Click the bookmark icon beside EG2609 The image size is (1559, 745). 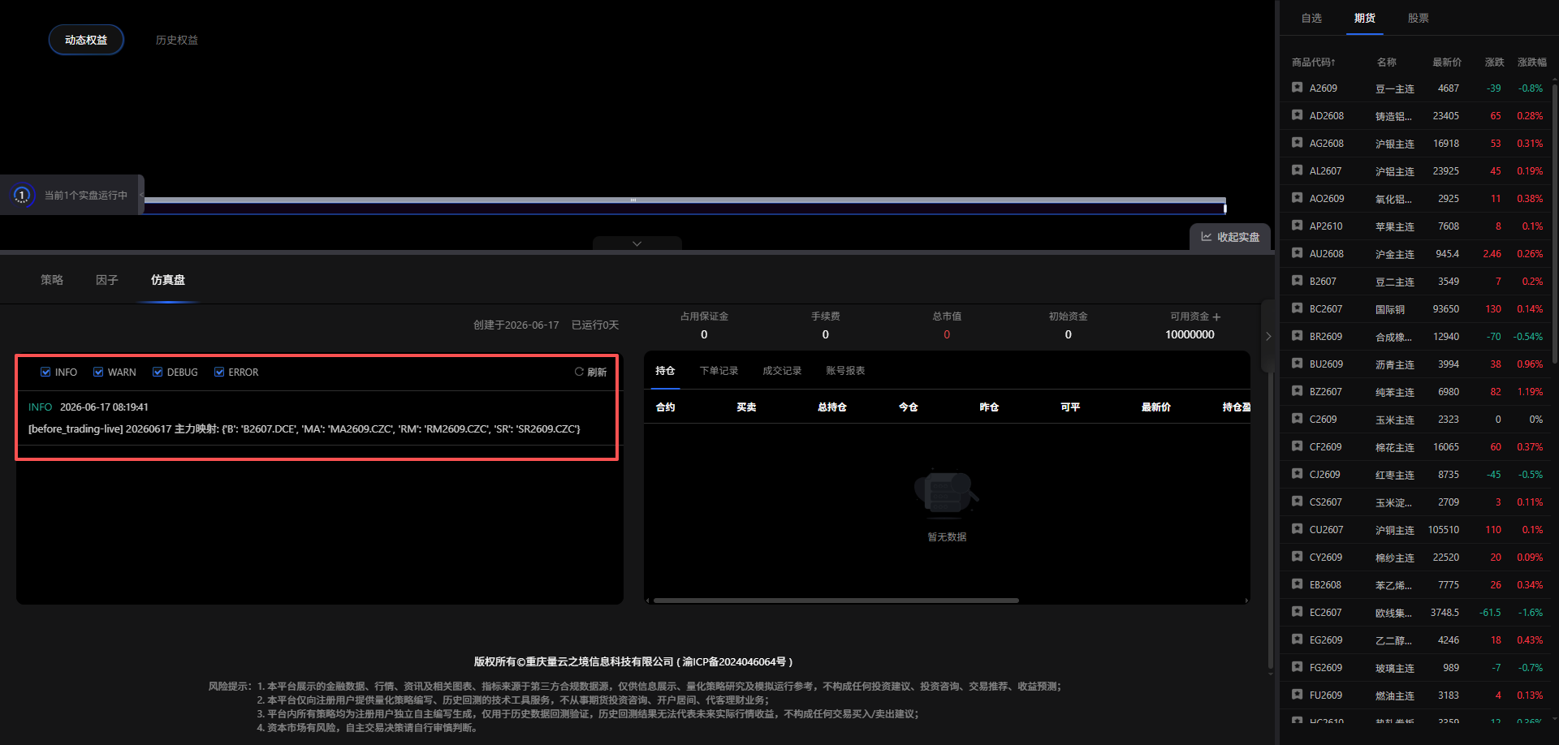pyautogui.click(x=1297, y=639)
